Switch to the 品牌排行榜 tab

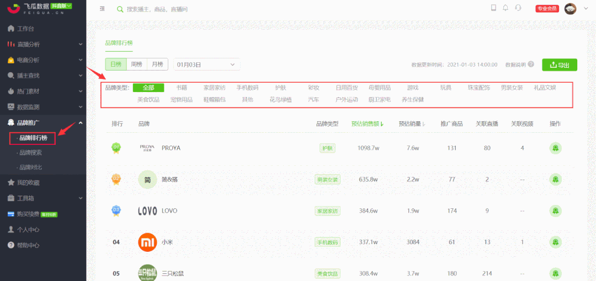[119, 42]
